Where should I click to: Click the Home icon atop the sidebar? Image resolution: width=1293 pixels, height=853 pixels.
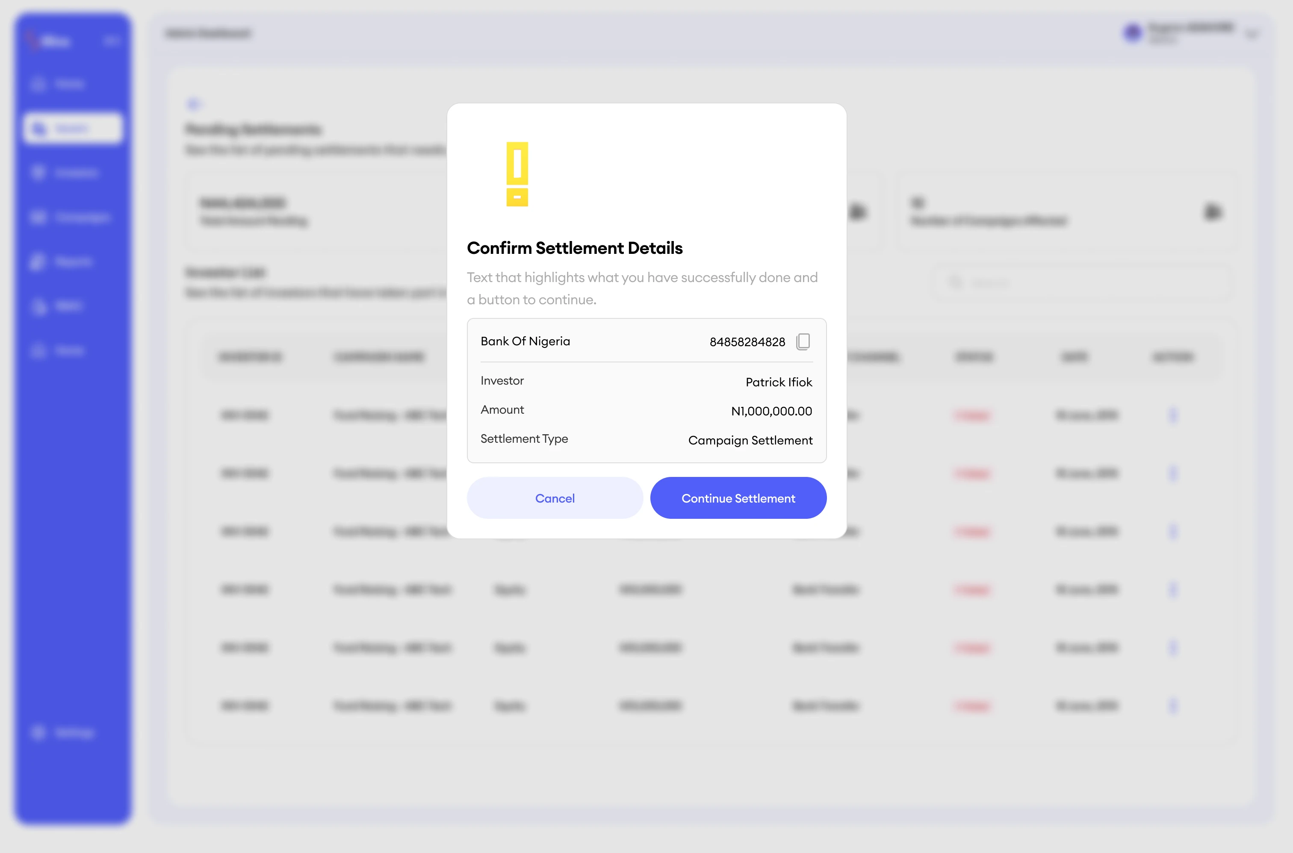[38, 84]
